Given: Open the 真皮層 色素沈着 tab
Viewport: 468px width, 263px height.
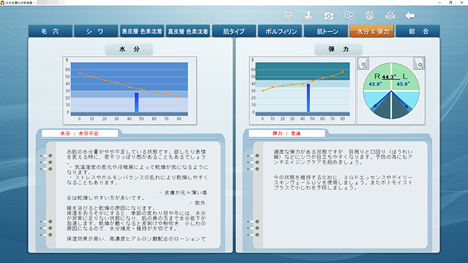Looking at the screenshot, I should coord(188,31).
